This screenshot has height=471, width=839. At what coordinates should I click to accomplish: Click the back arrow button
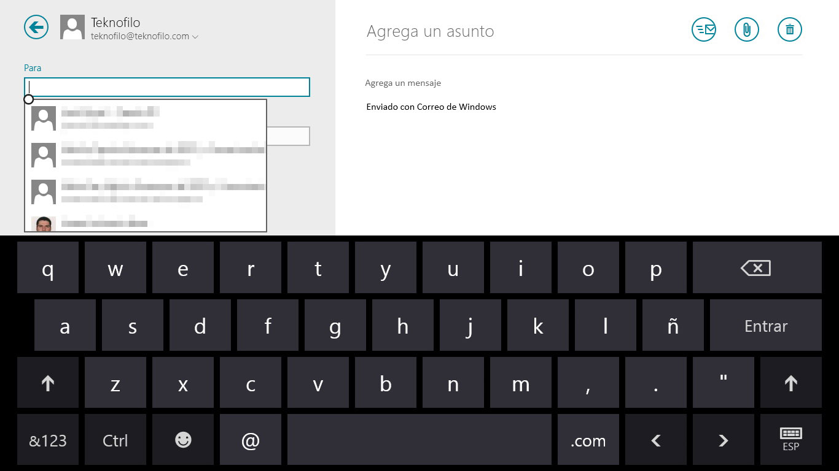point(36,28)
